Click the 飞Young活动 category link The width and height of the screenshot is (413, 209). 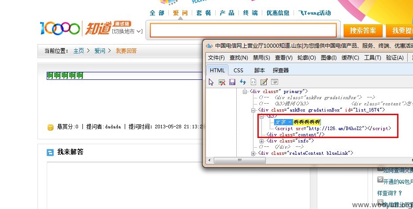click(315, 13)
